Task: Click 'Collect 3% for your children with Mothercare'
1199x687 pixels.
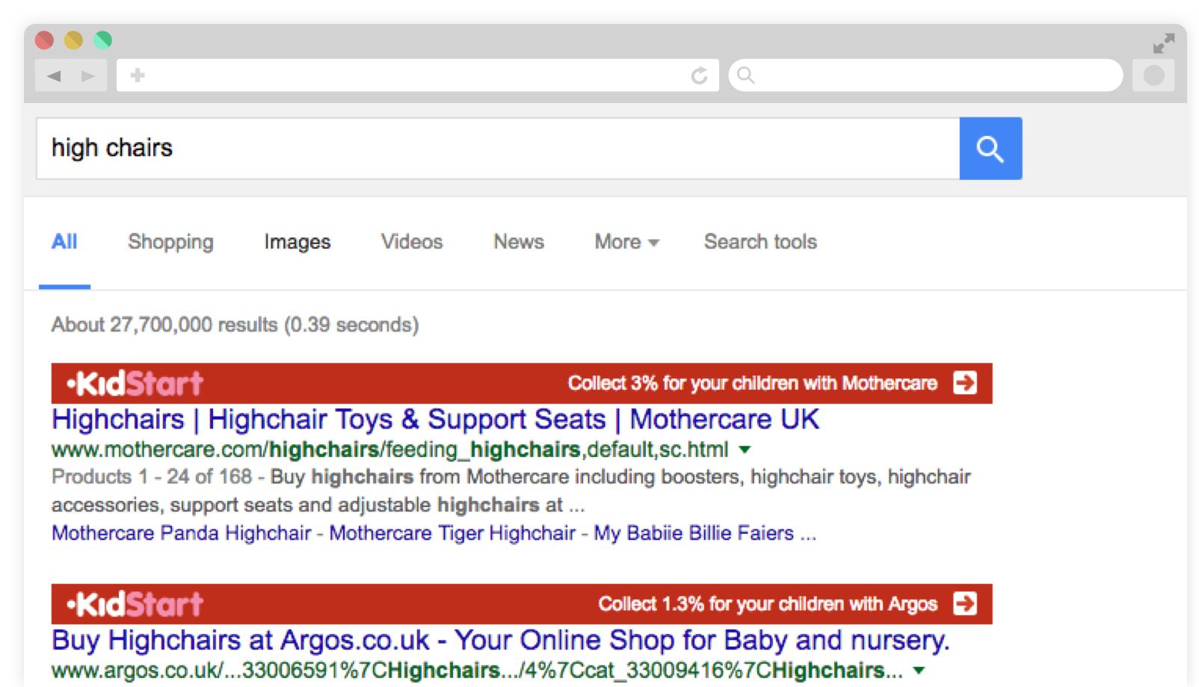Action: point(752,383)
